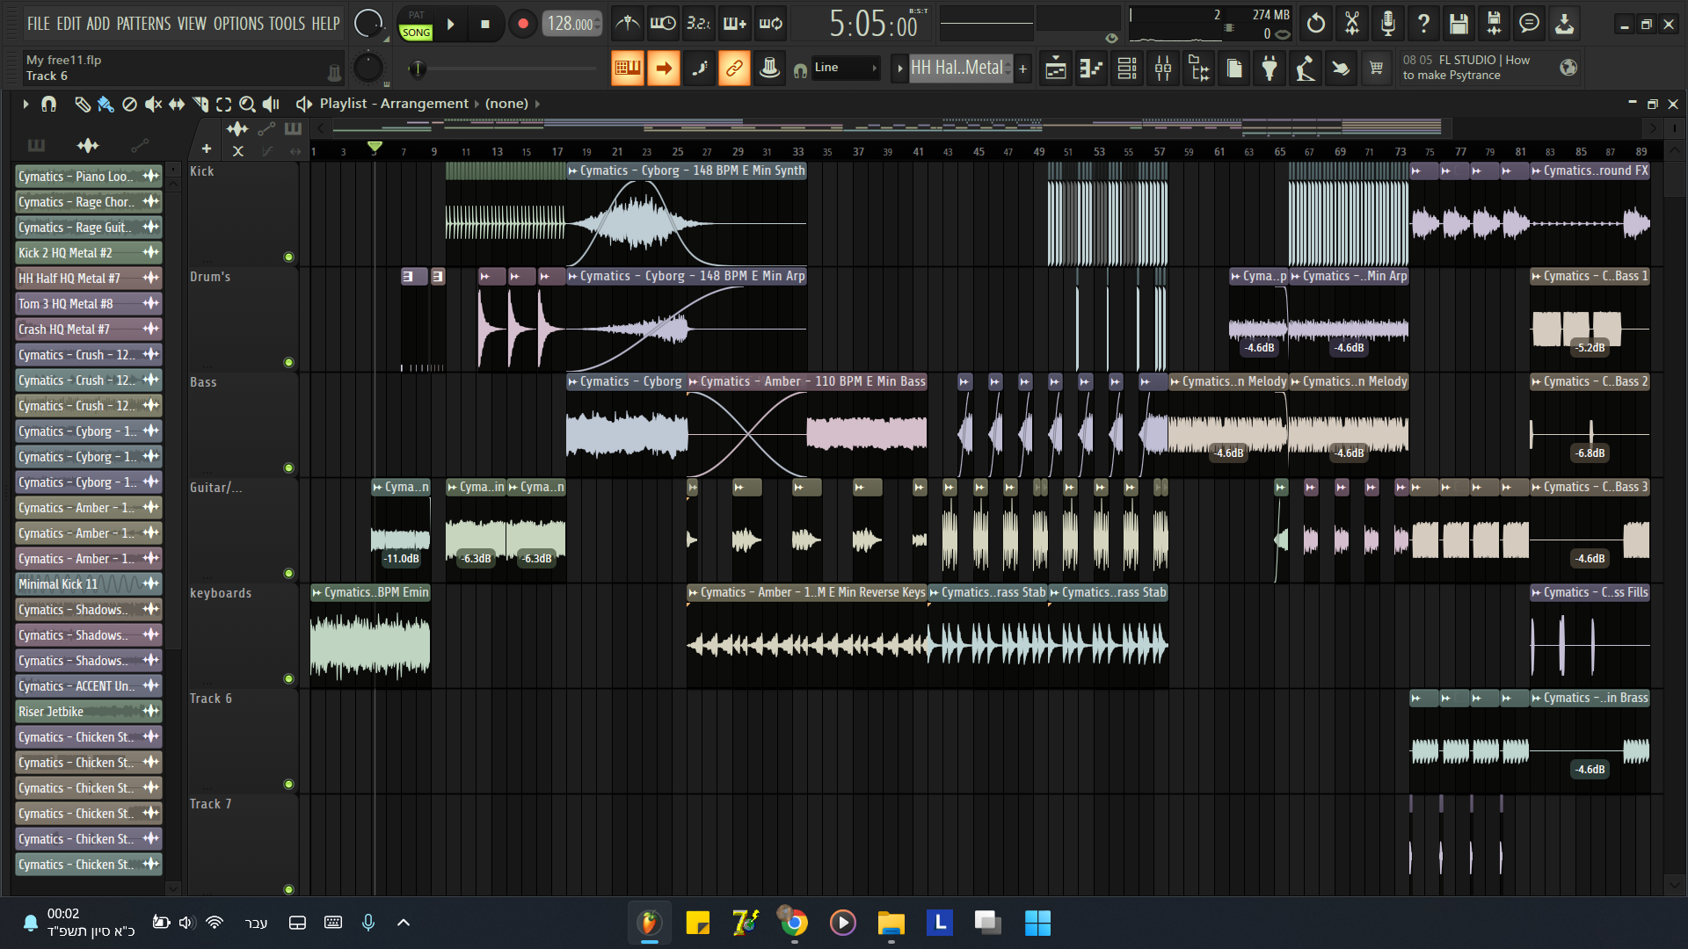1688x949 pixels.
Task: Open the help question mark icon
Action: click(x=1423, y=24)
